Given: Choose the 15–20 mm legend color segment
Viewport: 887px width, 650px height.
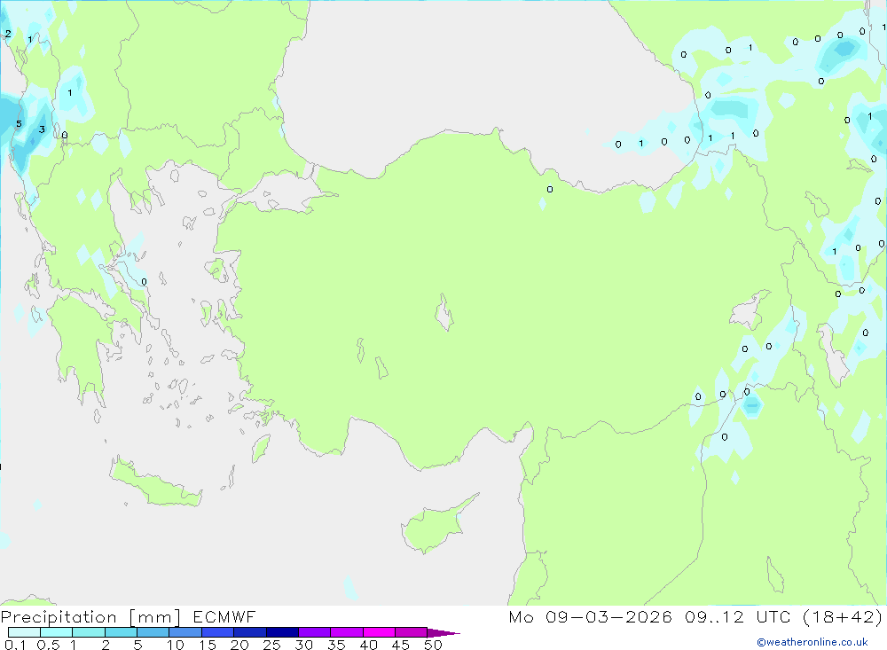Looking at the screenshot, I should click(x=218, y=632).
